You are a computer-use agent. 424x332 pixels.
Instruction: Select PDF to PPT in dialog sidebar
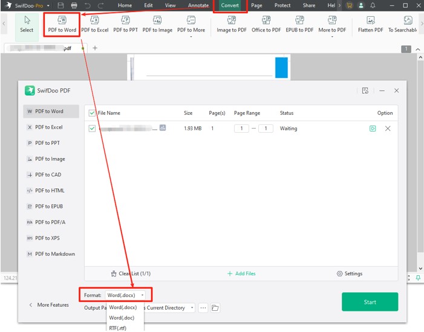click(x=51, y=143)
